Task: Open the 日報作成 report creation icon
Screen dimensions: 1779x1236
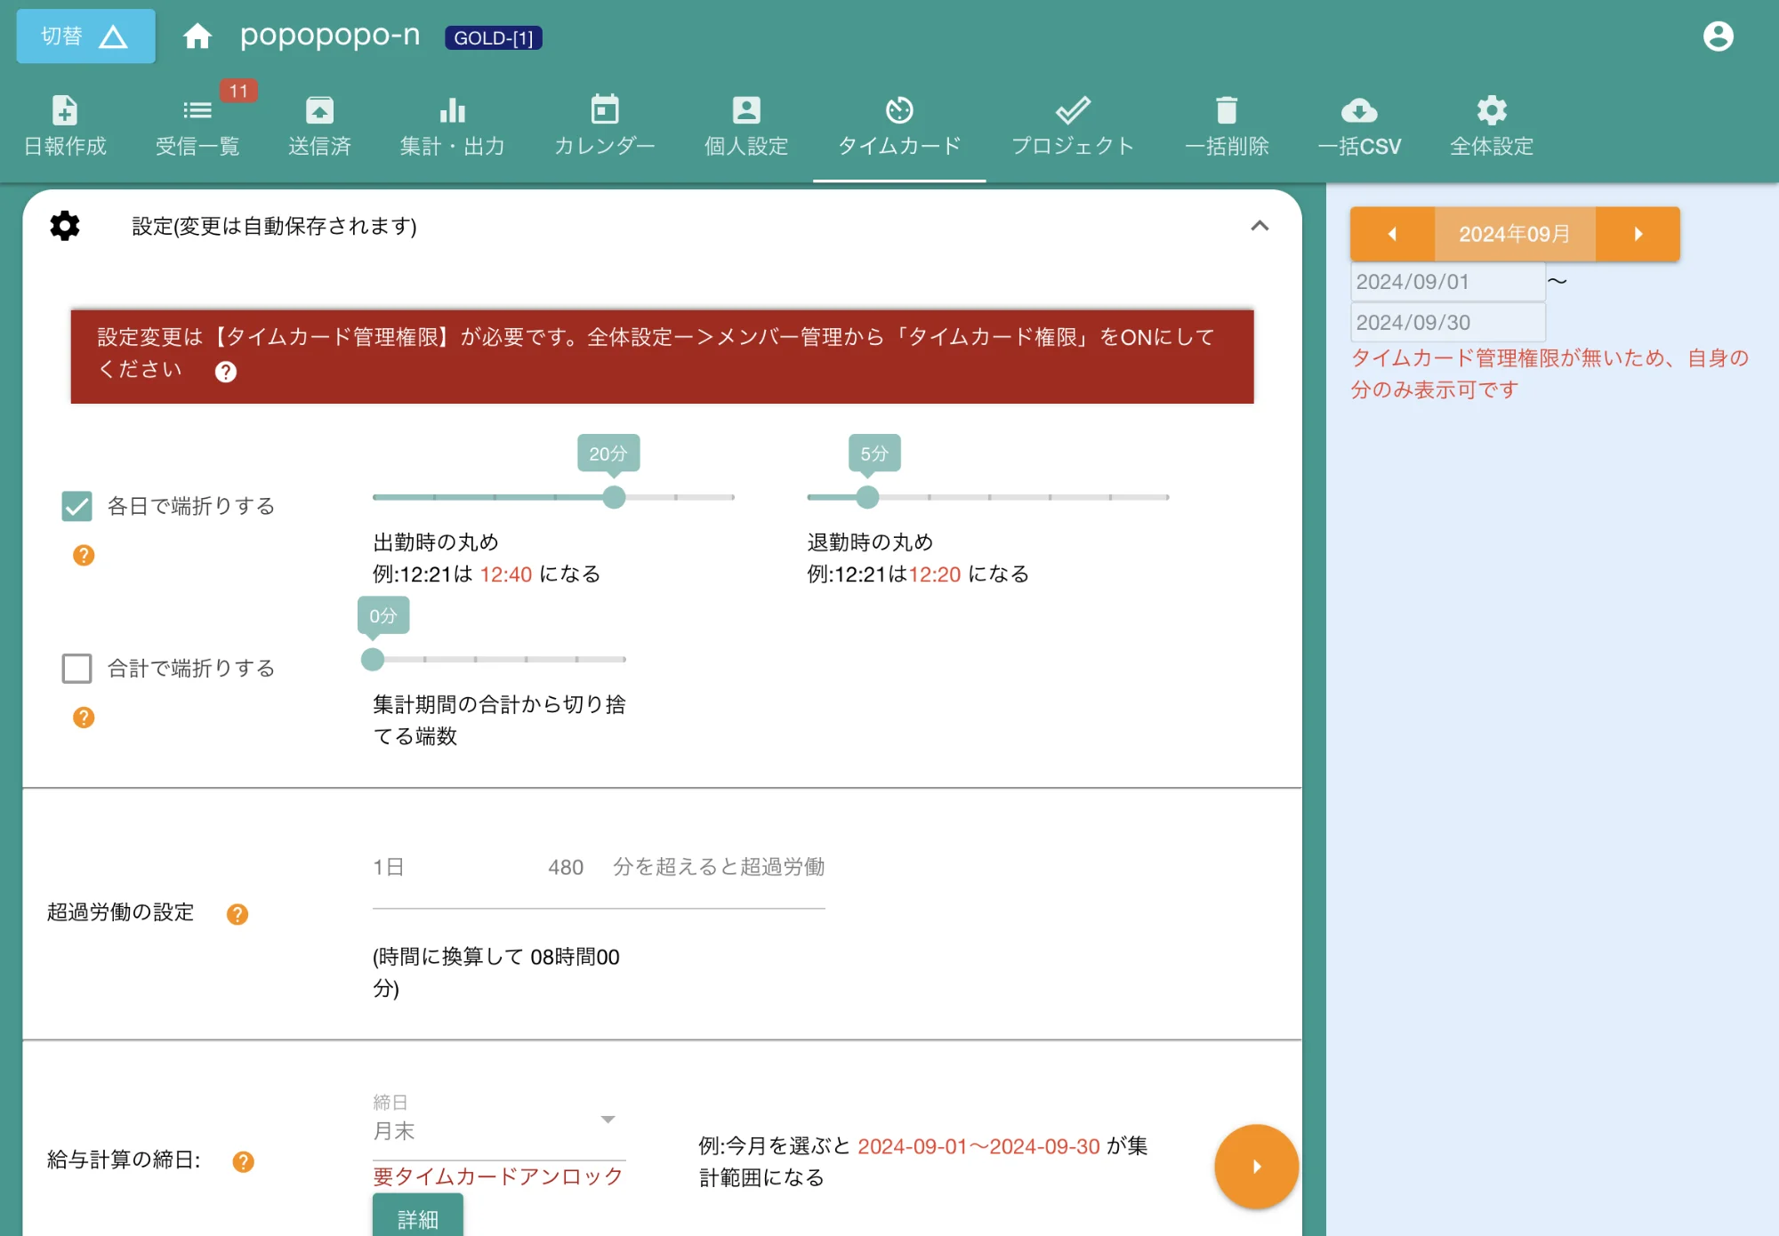Action: 66,124
